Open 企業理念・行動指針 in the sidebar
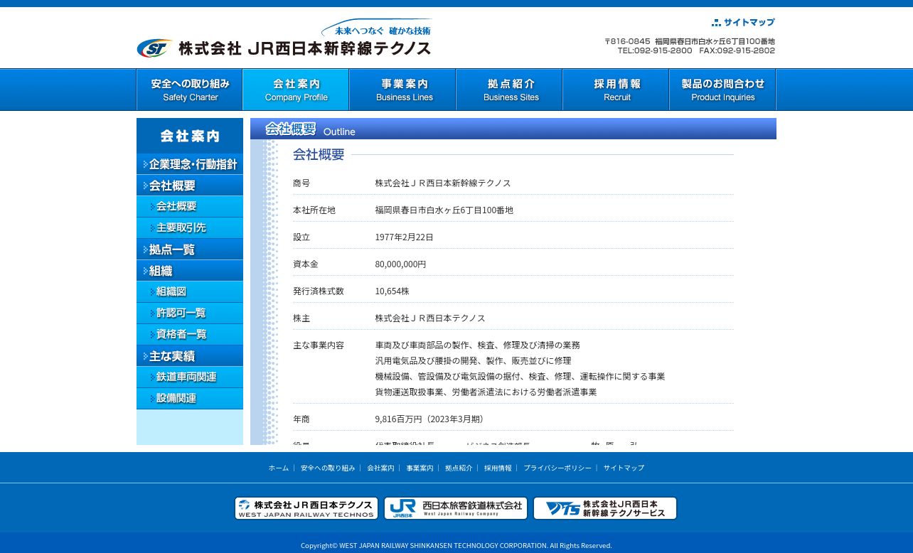The image size is (913, 553). 190,164
